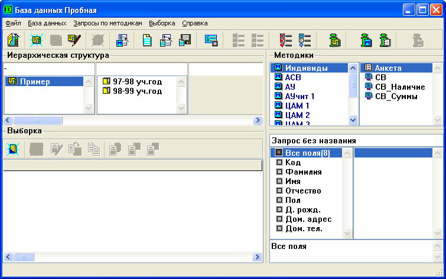This screenshot has height=279, width=446.
Task: Click the grayed square icon beside yellow starburst
Action: coord(56,40)
